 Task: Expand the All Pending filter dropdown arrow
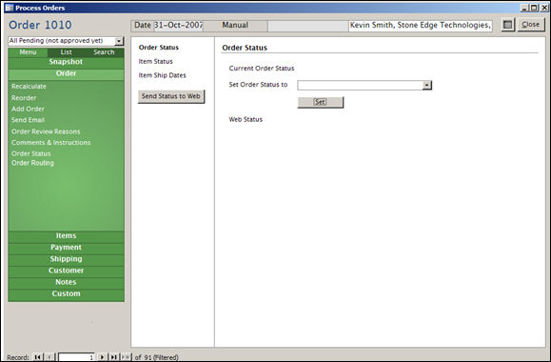pyautogui.click(x=119, y=41)
